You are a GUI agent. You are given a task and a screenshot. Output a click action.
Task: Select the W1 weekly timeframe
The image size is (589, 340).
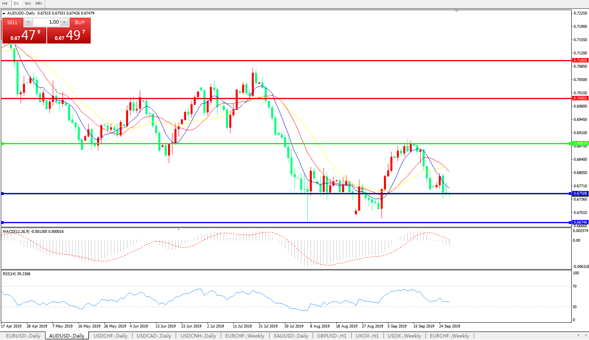(28, 3)
